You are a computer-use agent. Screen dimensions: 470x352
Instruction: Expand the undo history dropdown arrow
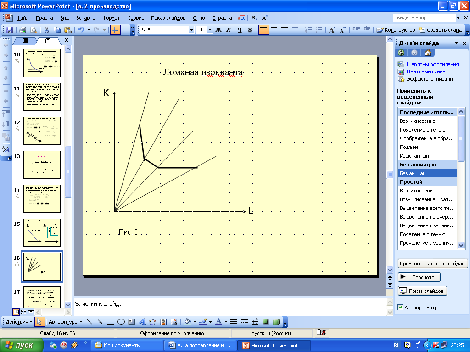[89, 30]
